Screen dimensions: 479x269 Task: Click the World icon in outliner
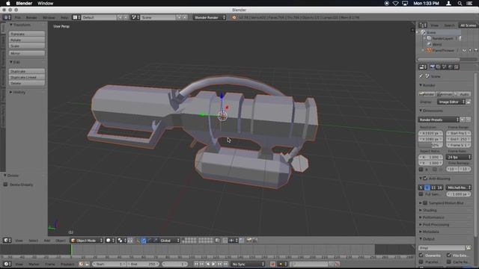click(429, 44)
